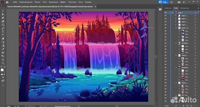Select the Pen tool

pos(3,18)
